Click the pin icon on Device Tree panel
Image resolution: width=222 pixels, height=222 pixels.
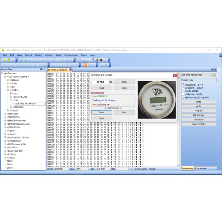pos(41,69)
